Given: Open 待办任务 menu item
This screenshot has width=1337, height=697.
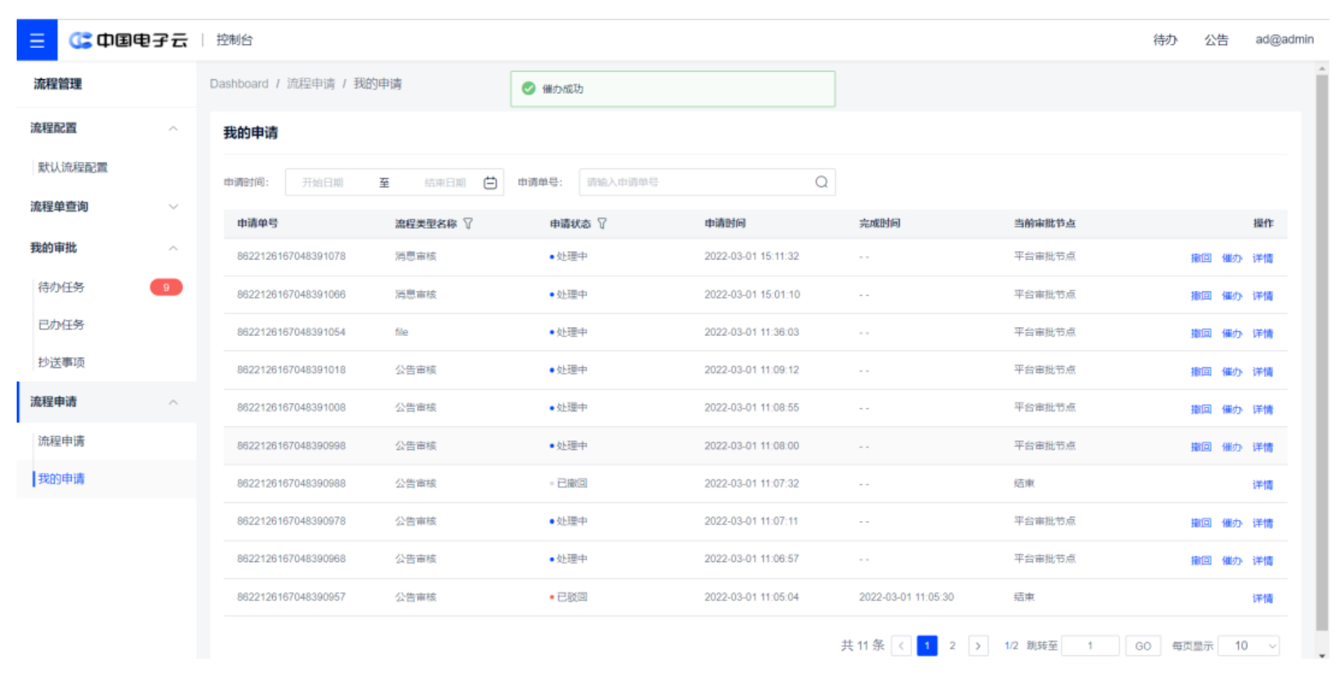Looking at the screenshot, I should click(x=61, y=287).
